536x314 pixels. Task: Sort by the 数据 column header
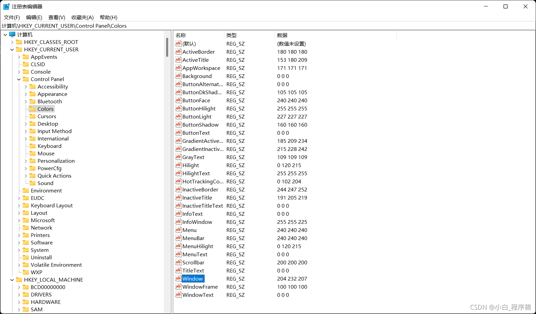tap(336, 35)
